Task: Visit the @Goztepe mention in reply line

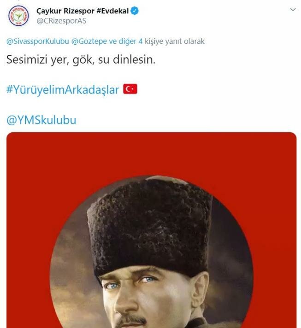Action: (89, 41)
